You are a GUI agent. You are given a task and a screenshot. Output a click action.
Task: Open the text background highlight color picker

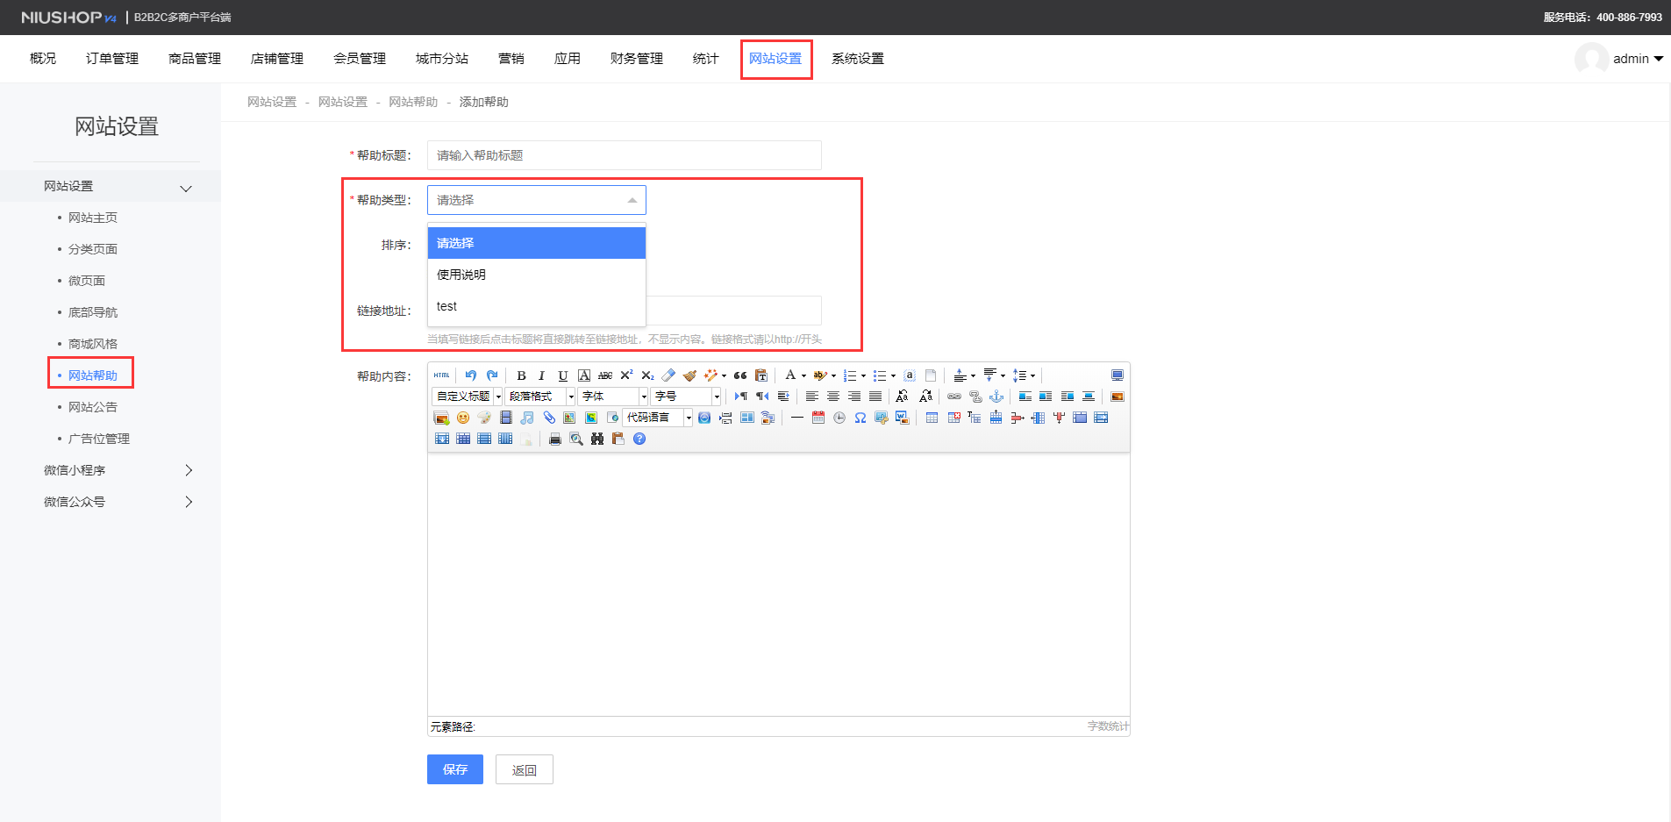819,375
